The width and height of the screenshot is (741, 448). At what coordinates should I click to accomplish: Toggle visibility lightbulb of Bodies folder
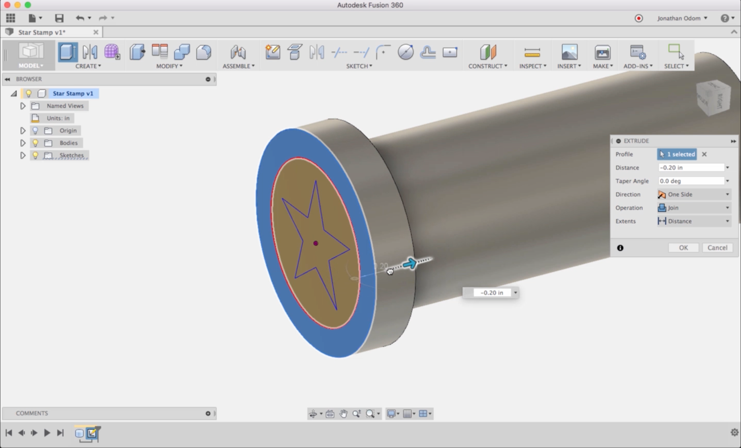point(35,143)
